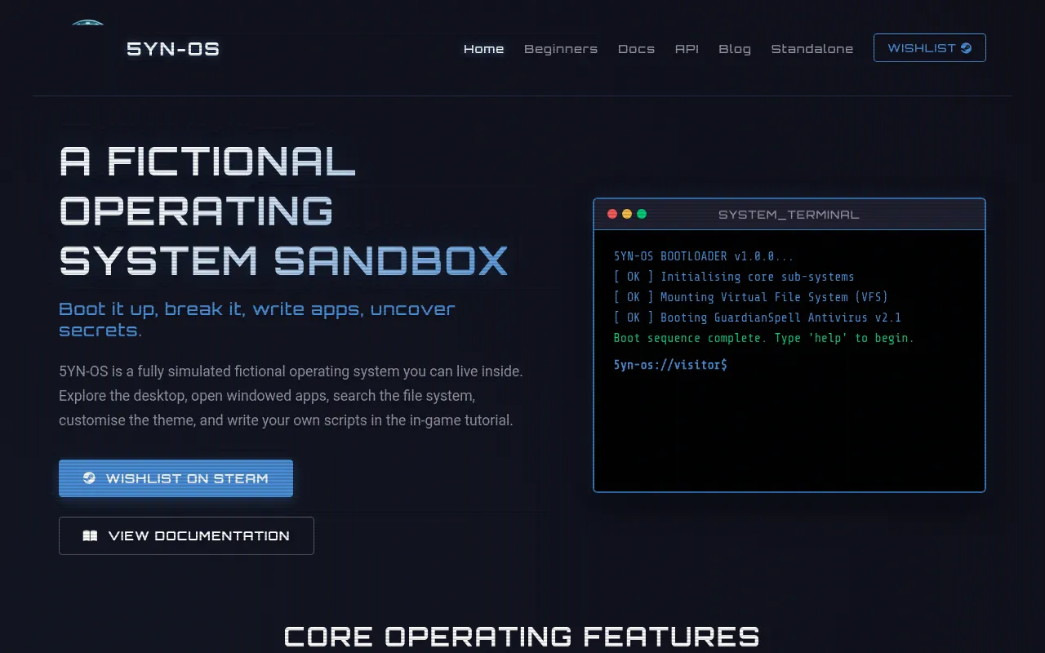
Task: Open the Beginners nav item
Action: pyautogui.click(x=561, y=49)
